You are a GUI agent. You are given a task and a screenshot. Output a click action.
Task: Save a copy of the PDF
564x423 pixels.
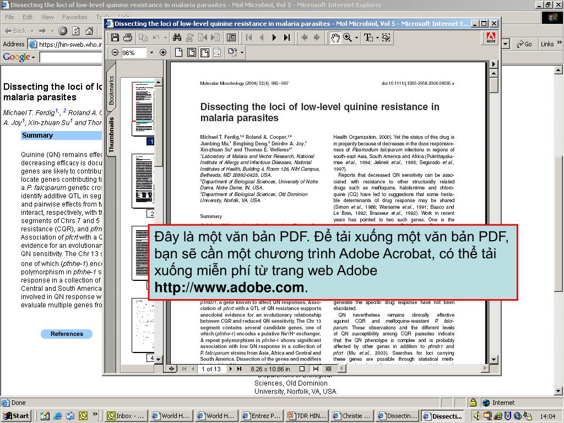coord(115,37)
